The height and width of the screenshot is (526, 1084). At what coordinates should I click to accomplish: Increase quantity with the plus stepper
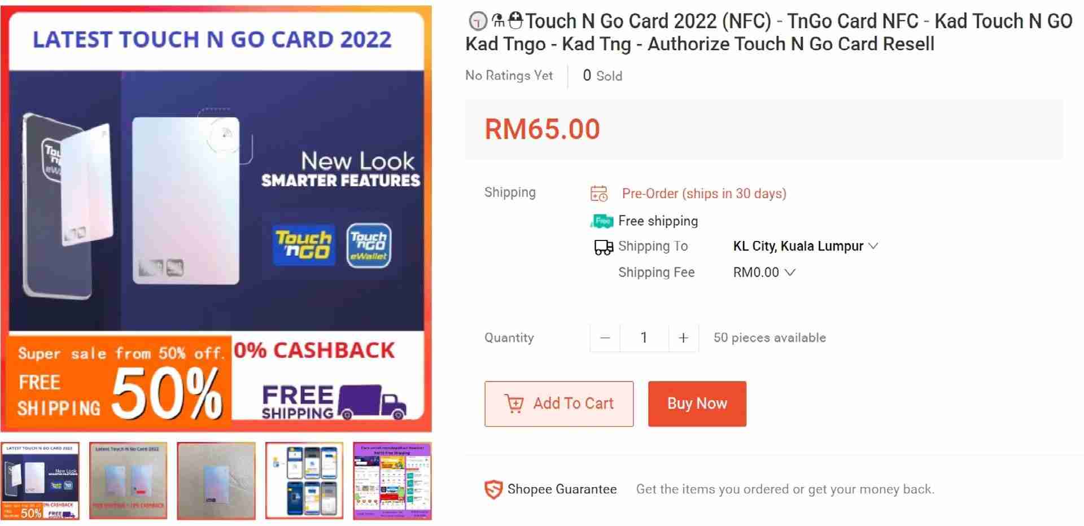click(x=683, y=337)
